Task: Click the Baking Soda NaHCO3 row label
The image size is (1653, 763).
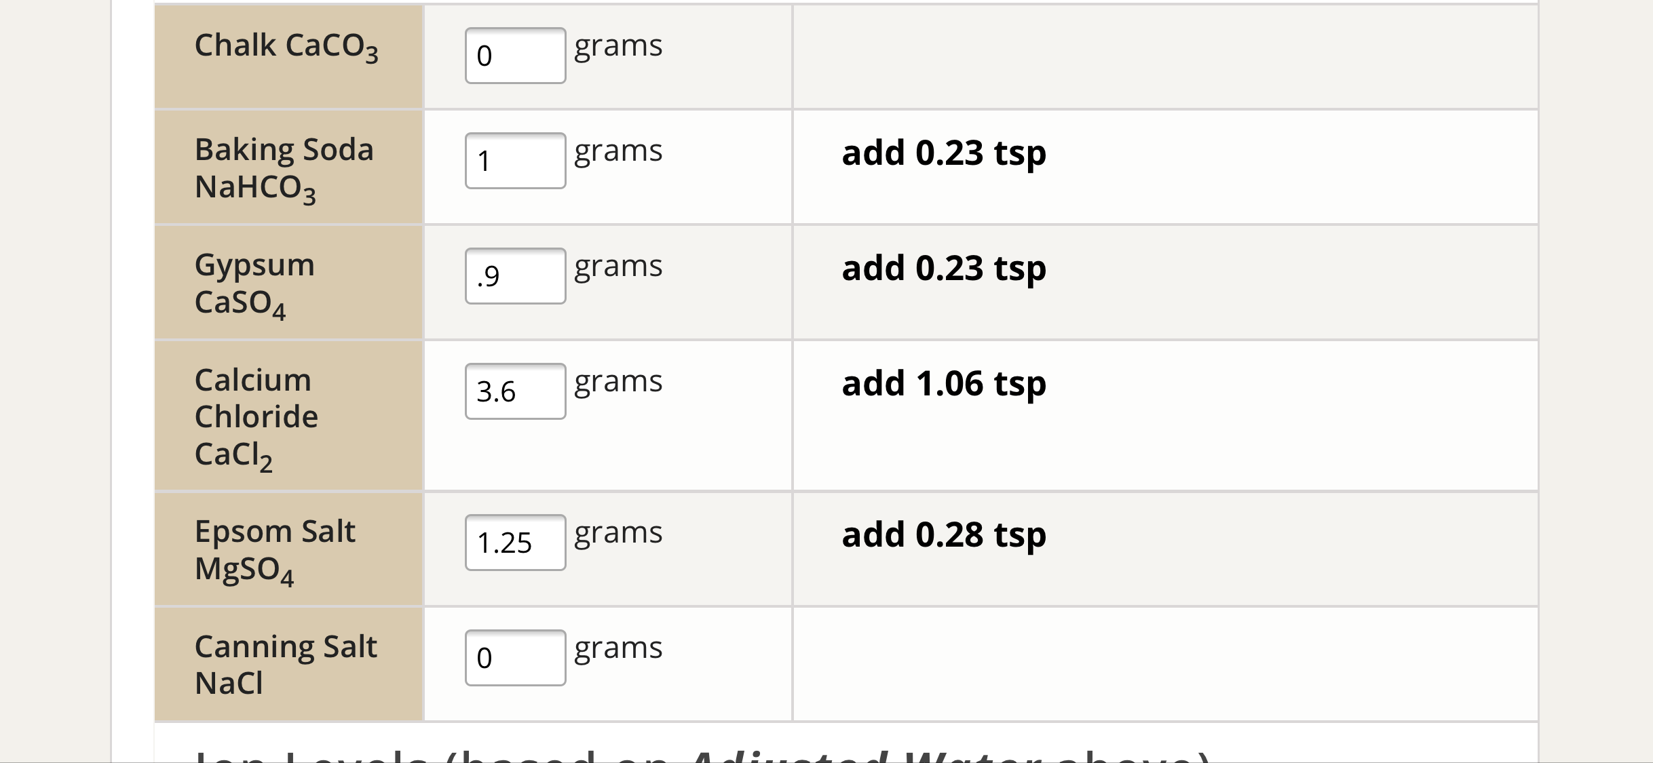Action: 284,169
